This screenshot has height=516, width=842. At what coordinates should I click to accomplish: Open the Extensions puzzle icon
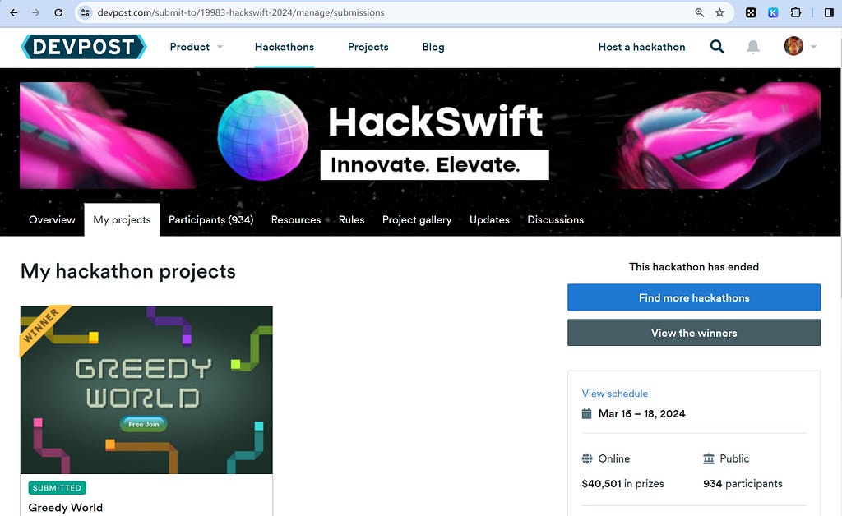click(x=795, y=12)
